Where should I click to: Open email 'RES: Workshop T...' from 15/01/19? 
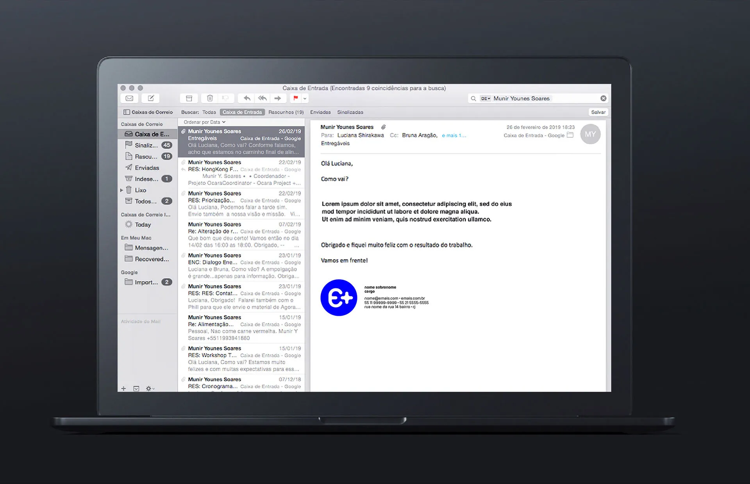[242, 358]
